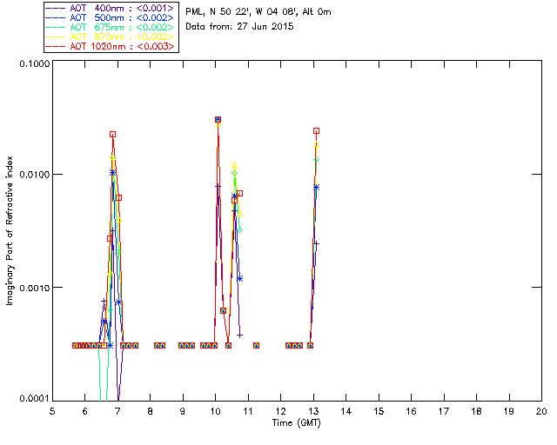Click the AOT 870nm legend entry

pos(111,37)
